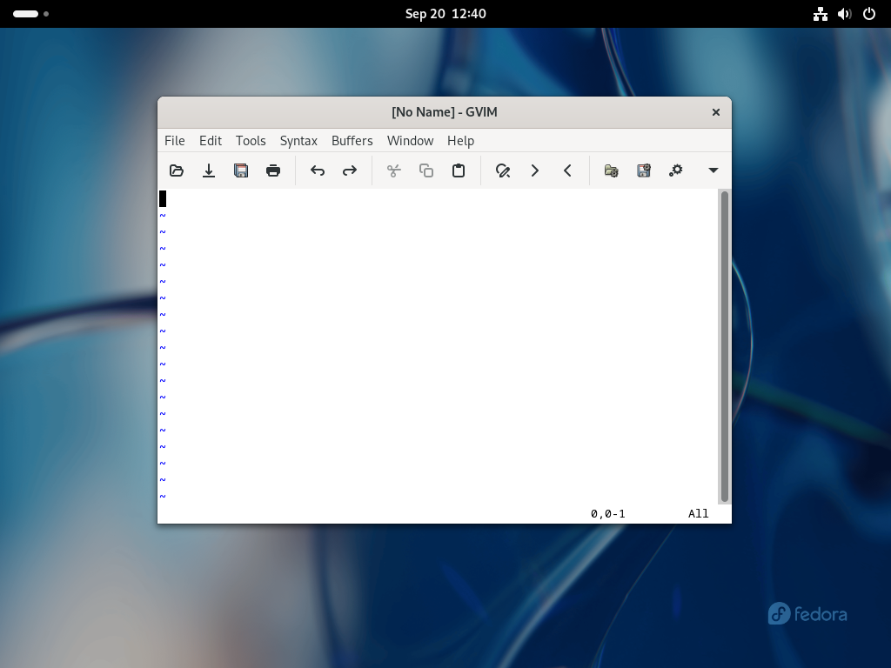
Task: Open Find and Replace tool
Action: click(x=503, y=170)
